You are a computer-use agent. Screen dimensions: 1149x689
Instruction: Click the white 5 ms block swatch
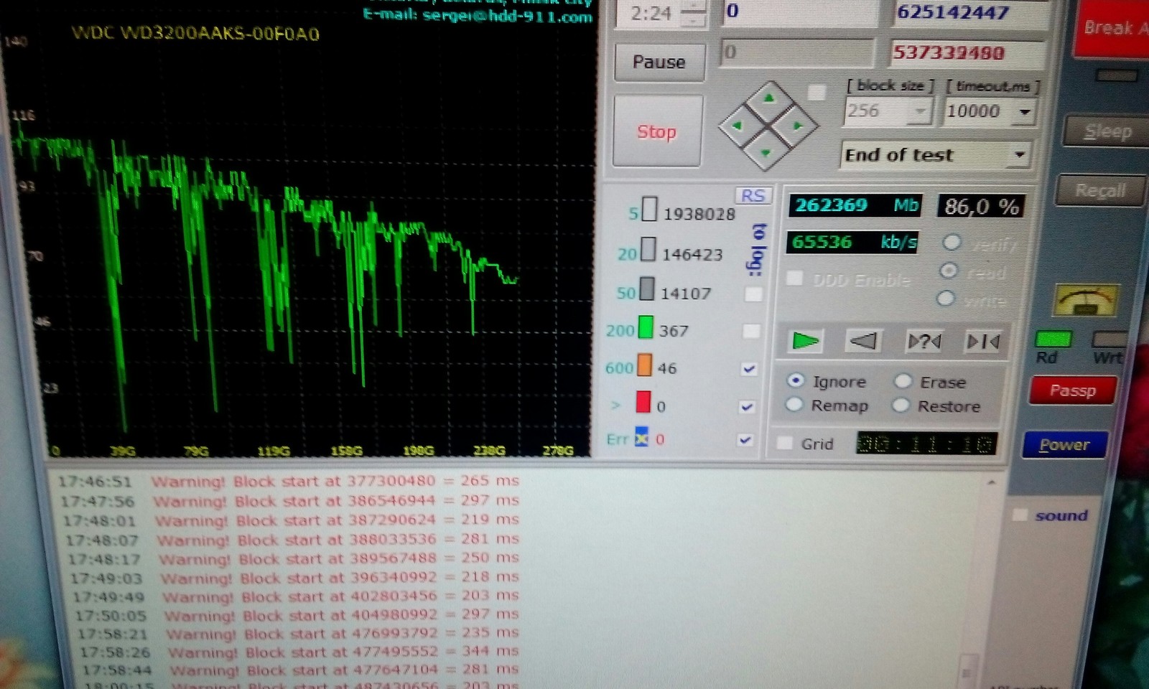pos(649,209)
